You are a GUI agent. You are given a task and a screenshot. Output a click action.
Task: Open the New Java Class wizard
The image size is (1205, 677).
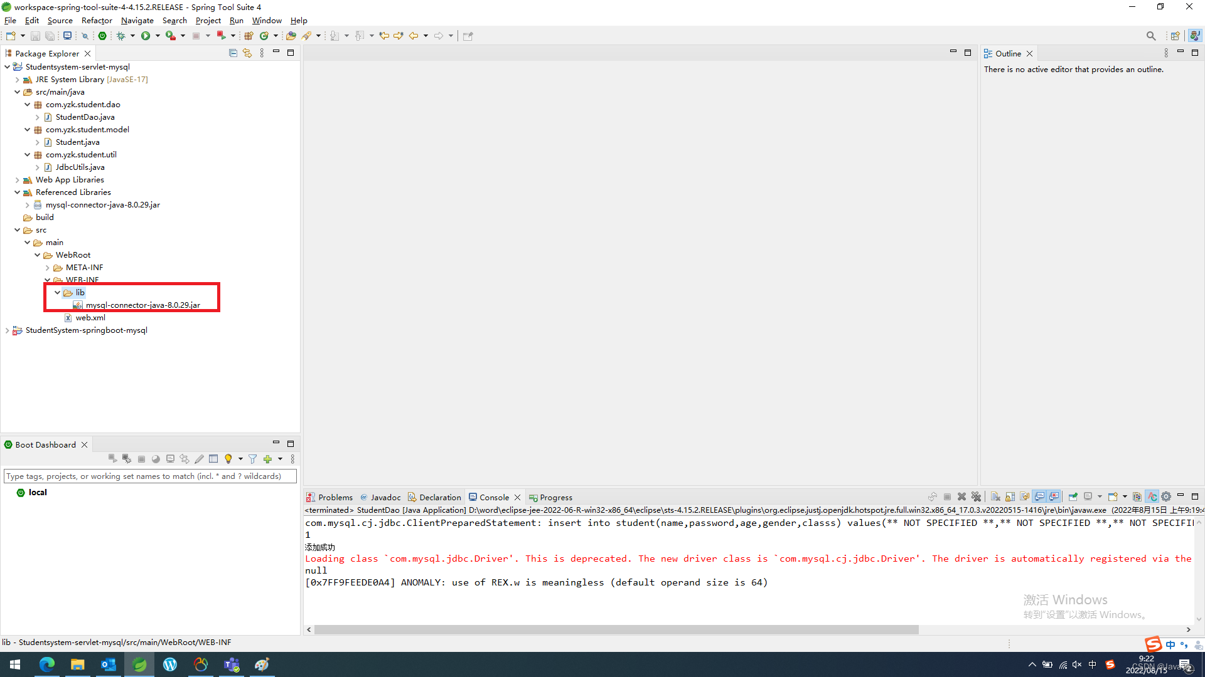point(264,36)
